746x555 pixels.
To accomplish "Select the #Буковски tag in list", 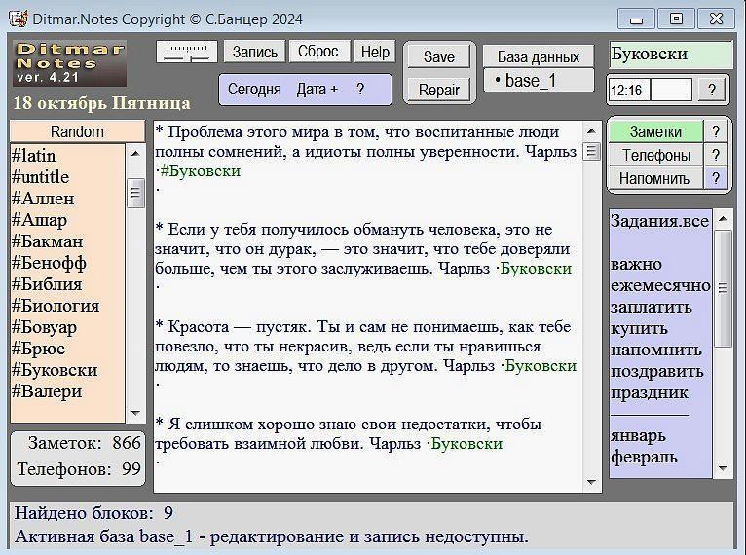I will 55,370.
